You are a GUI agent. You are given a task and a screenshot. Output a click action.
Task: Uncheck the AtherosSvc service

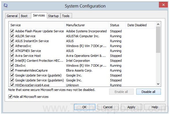(x=12, y=46)
